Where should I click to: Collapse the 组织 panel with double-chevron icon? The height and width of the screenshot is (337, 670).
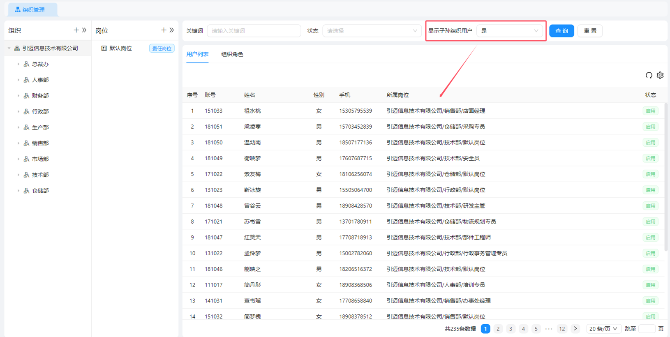pyautogui.click(x=84, y=30)
